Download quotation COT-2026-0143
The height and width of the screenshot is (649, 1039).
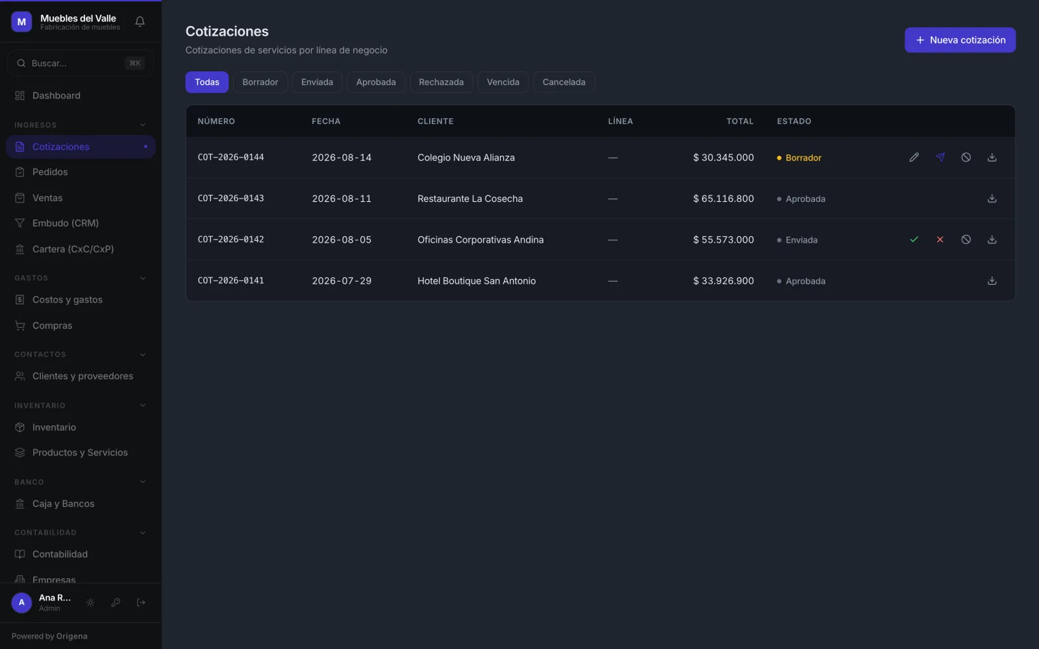click(x=992, y=199)
